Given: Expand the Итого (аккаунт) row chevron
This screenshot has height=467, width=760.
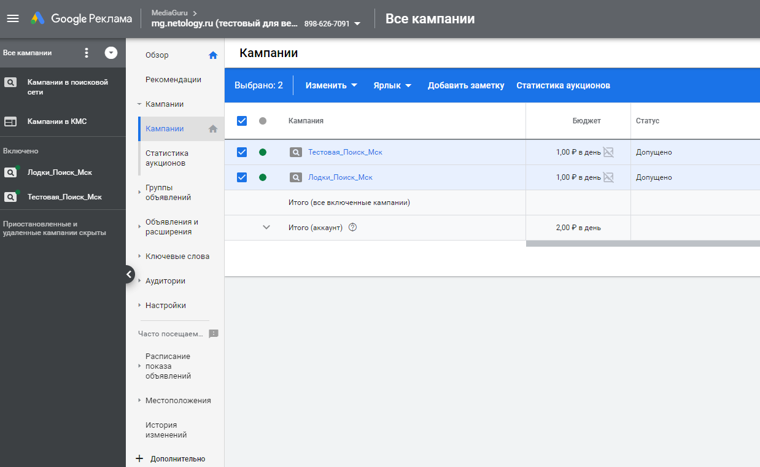Looking at the screenshot, I should click(x=266, y=227).
